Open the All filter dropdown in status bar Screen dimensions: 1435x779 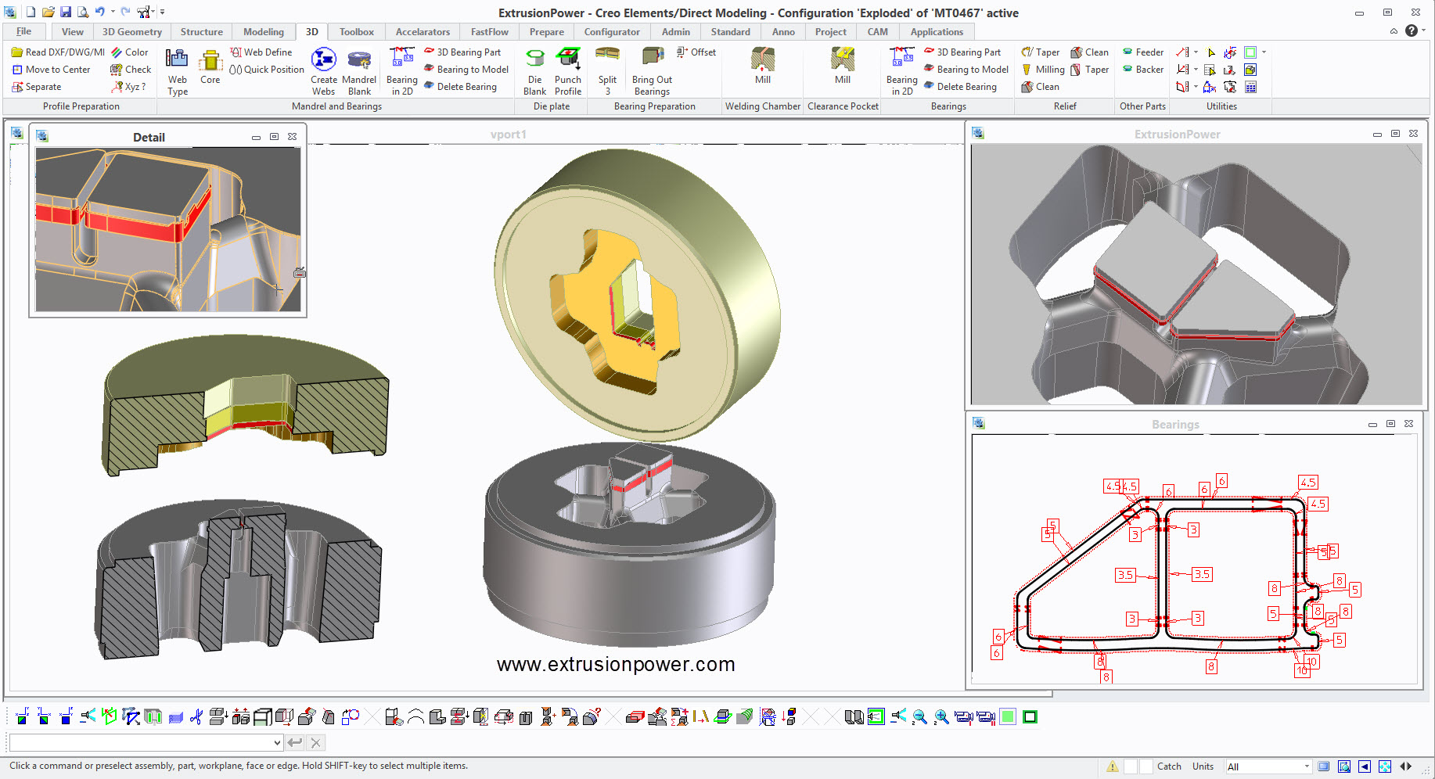1306,766
